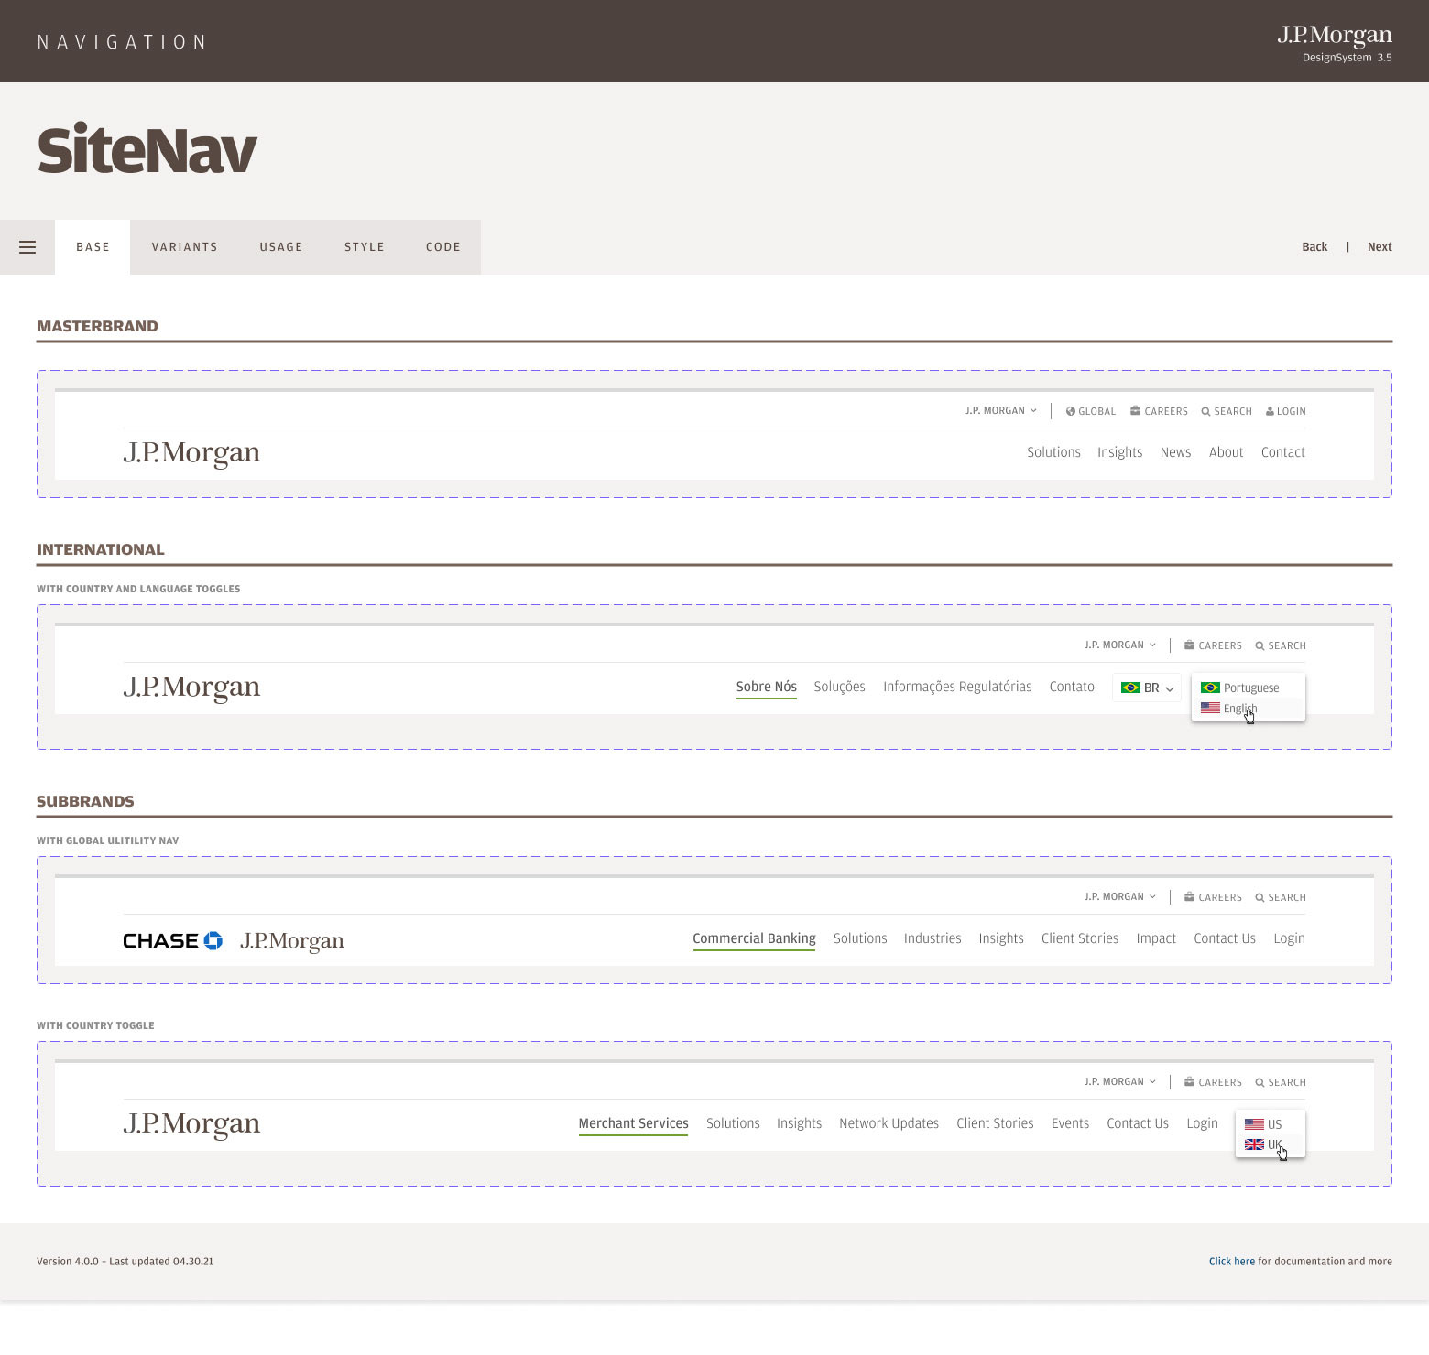Open About in Masterbrand nav
This screenshot has height=1355, width=1429.
[x=1226, y=452]
